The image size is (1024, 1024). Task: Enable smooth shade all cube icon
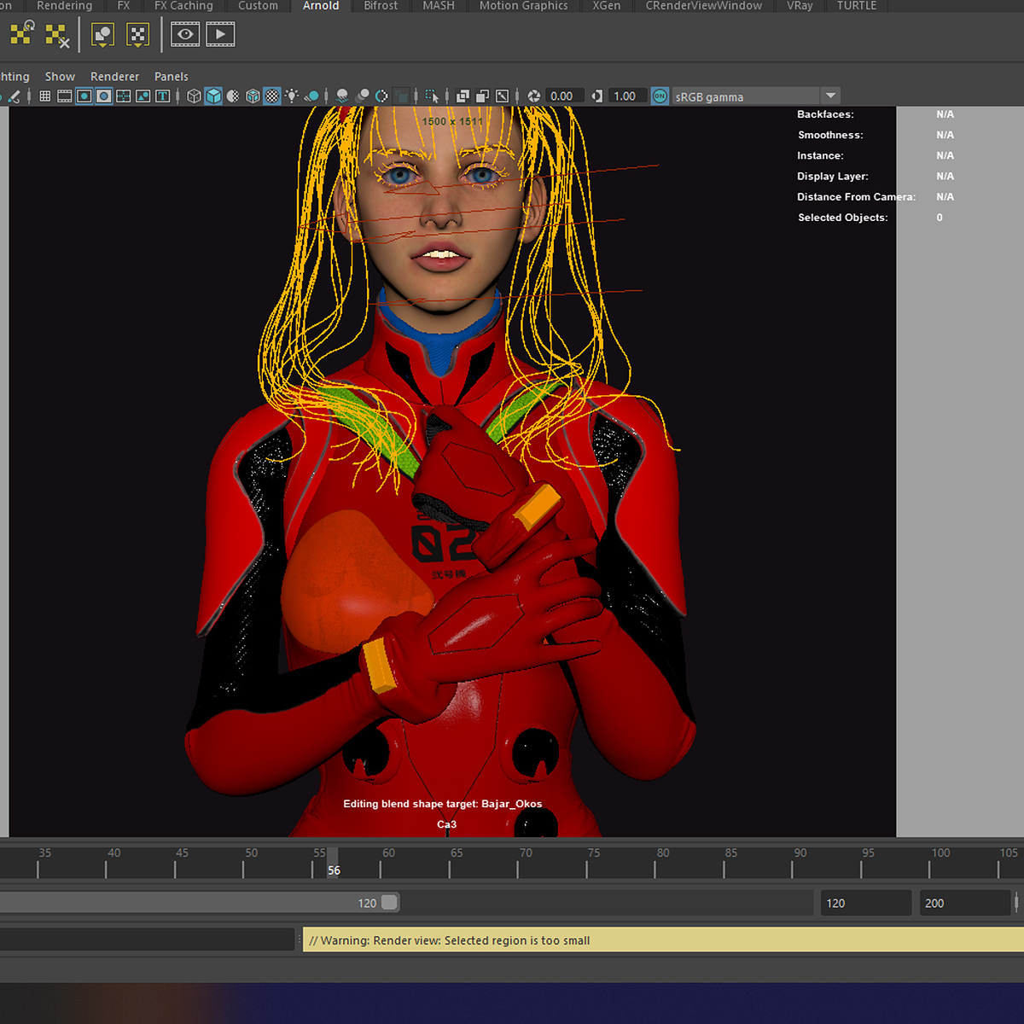(x=213, y=96)
